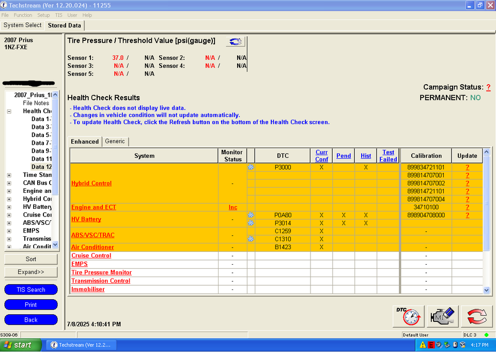The width and height of the screenshot is (496, 352).
Task: Open the Immobiliser system link
Action: pyautogui.click(x=88, y=289)
